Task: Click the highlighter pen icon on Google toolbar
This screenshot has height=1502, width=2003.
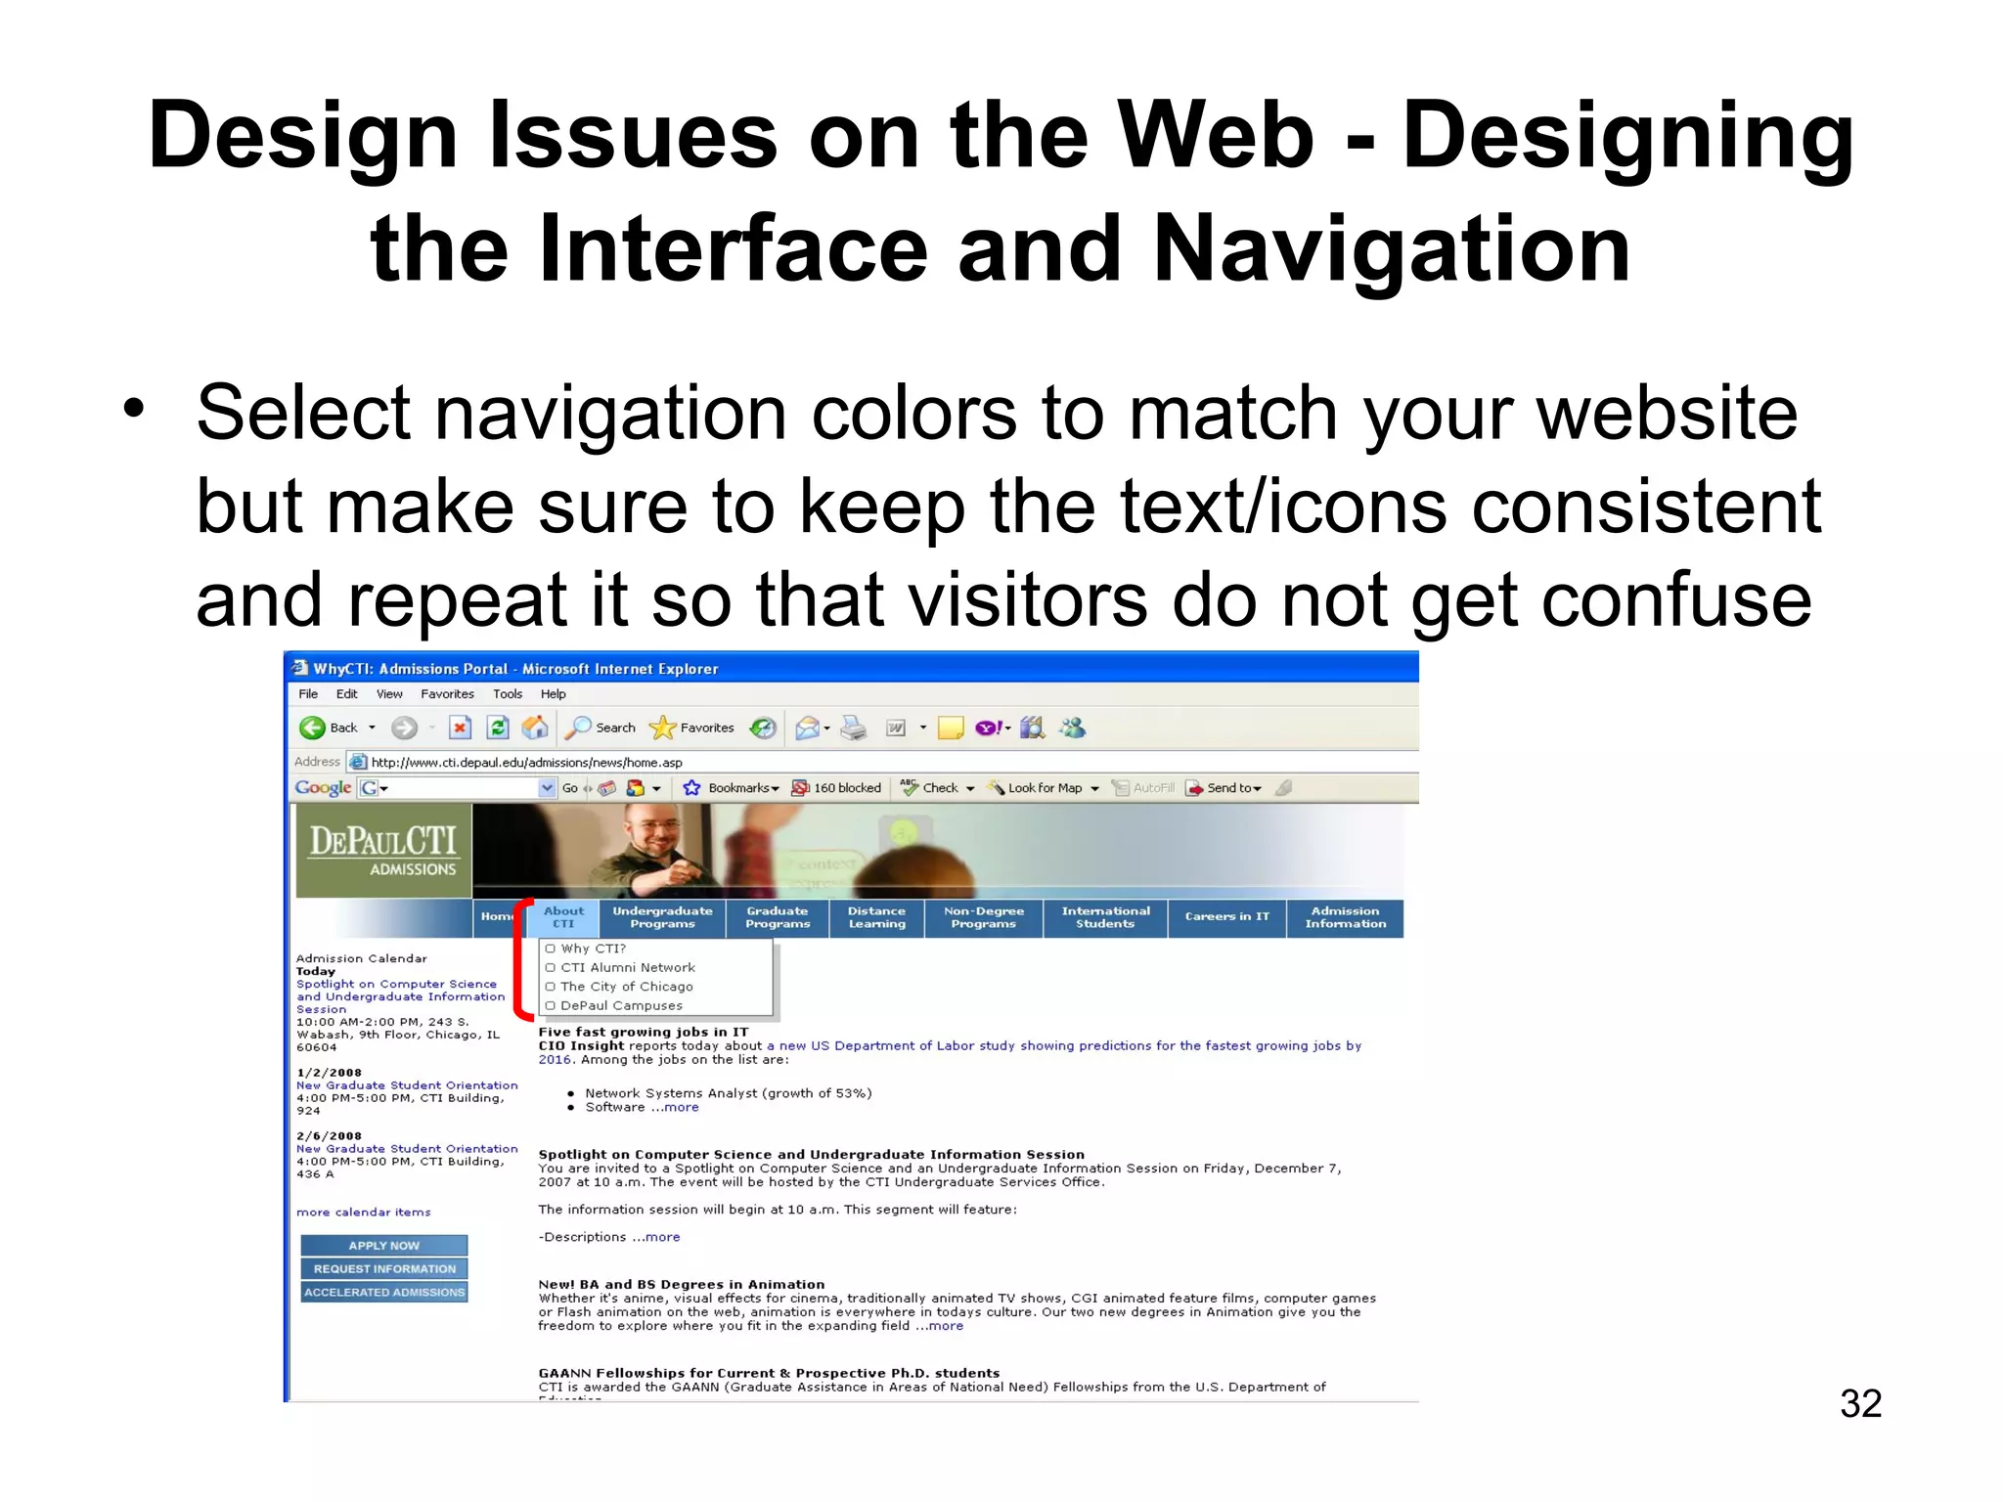Action: tap(1284, 787)
